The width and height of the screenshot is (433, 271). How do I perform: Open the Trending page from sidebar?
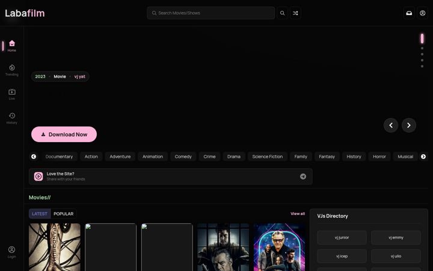11,70
